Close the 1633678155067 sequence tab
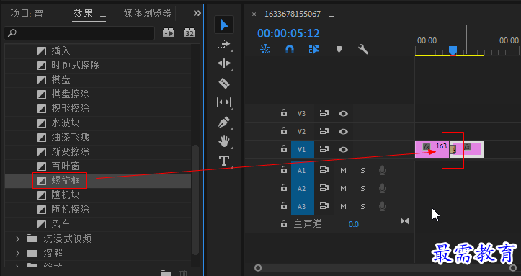The height and width of the screenshot is (276, 521). click(x=254, y=14)
